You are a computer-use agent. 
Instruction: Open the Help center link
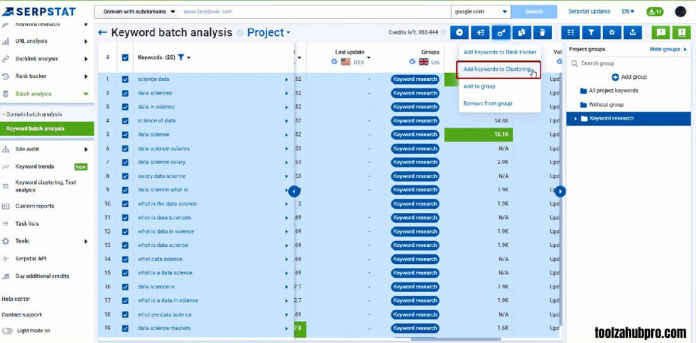(16, 299)
